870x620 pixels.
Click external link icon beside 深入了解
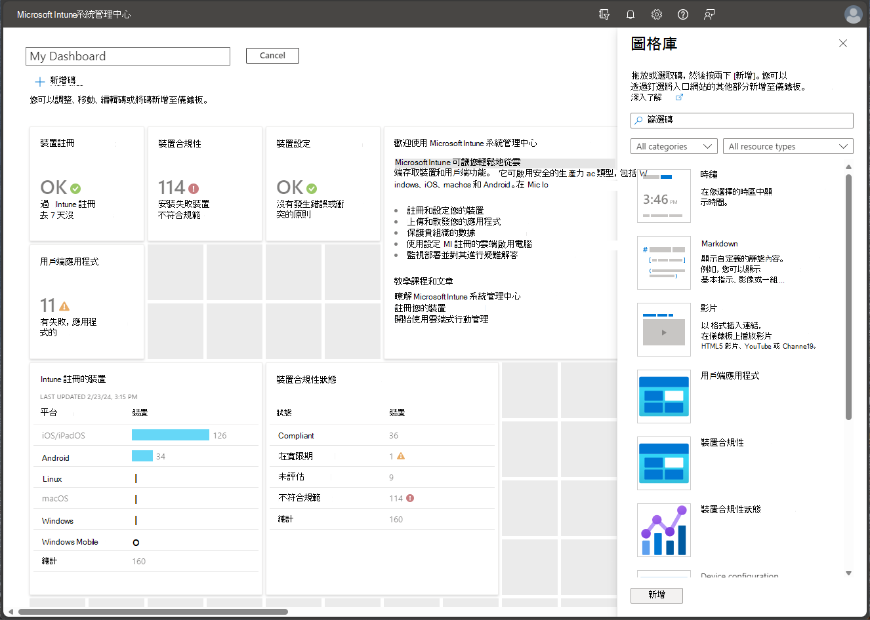pyautogui.click(x=679, y=97)
